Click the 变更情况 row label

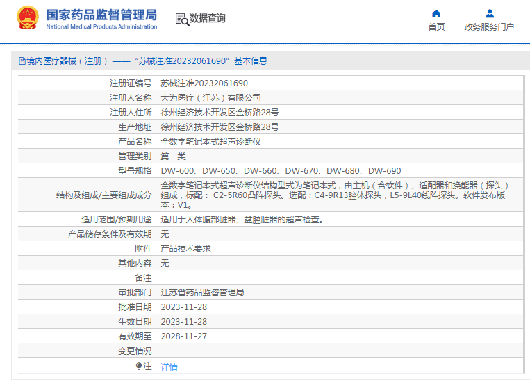point(134,350)
